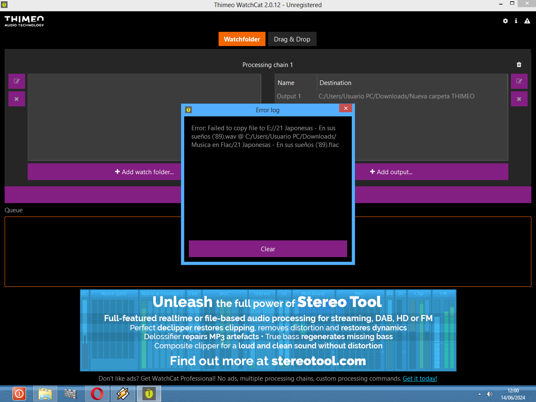Follow the Get it today link

(420, 379)
